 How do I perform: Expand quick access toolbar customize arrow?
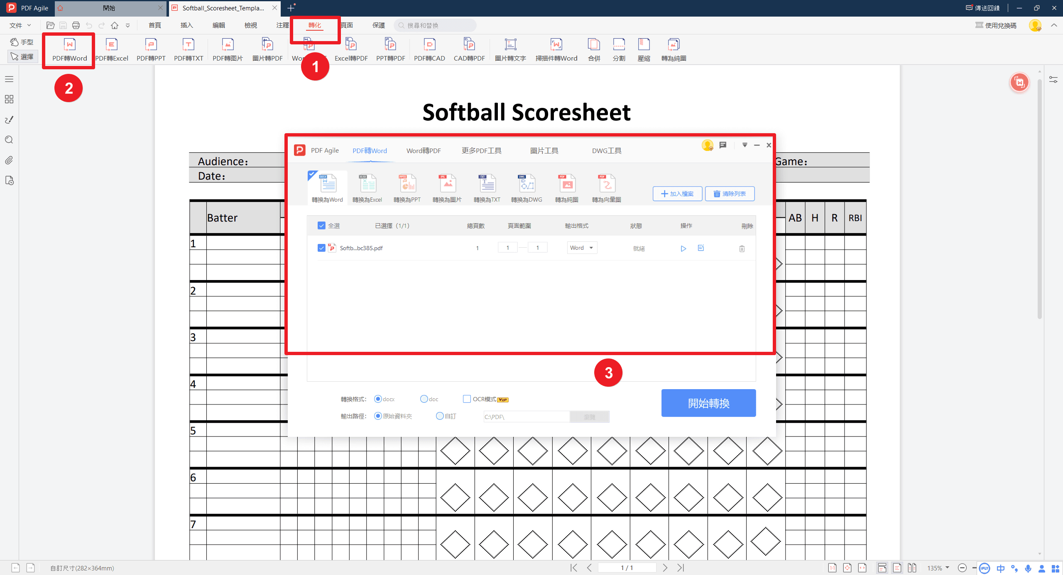coord(128,25)
